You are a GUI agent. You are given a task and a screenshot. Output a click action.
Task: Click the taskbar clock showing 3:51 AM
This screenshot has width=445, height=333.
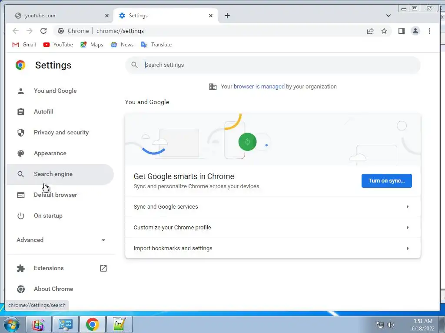click(423, 325)
